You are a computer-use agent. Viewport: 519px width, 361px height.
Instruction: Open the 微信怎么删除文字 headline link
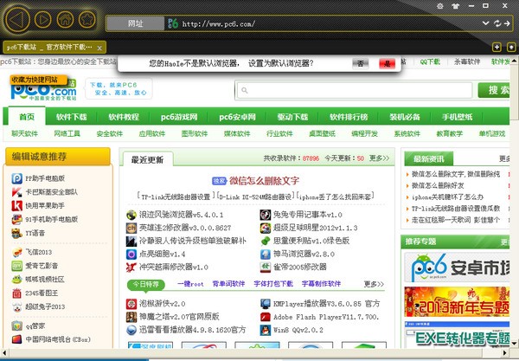point(264,181)
